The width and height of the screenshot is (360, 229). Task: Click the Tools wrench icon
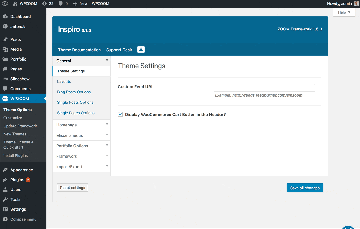click(x=5, y=199)
